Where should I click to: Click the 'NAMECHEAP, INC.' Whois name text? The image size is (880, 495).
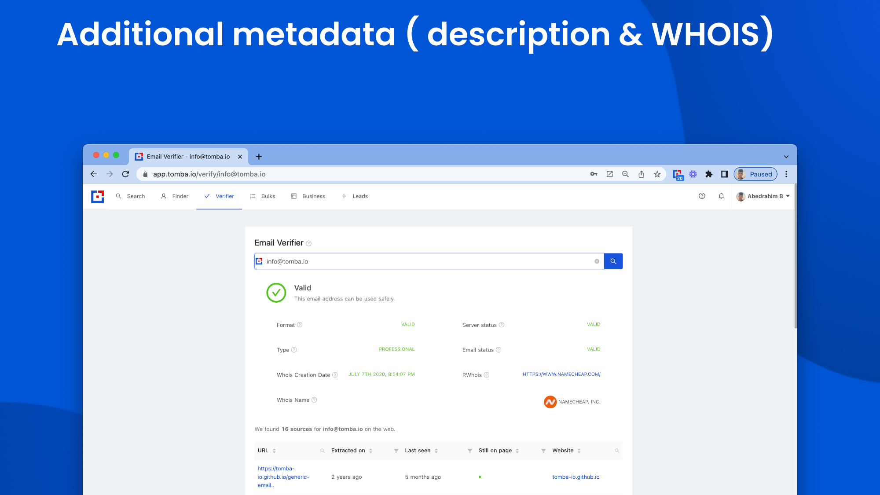579,402
